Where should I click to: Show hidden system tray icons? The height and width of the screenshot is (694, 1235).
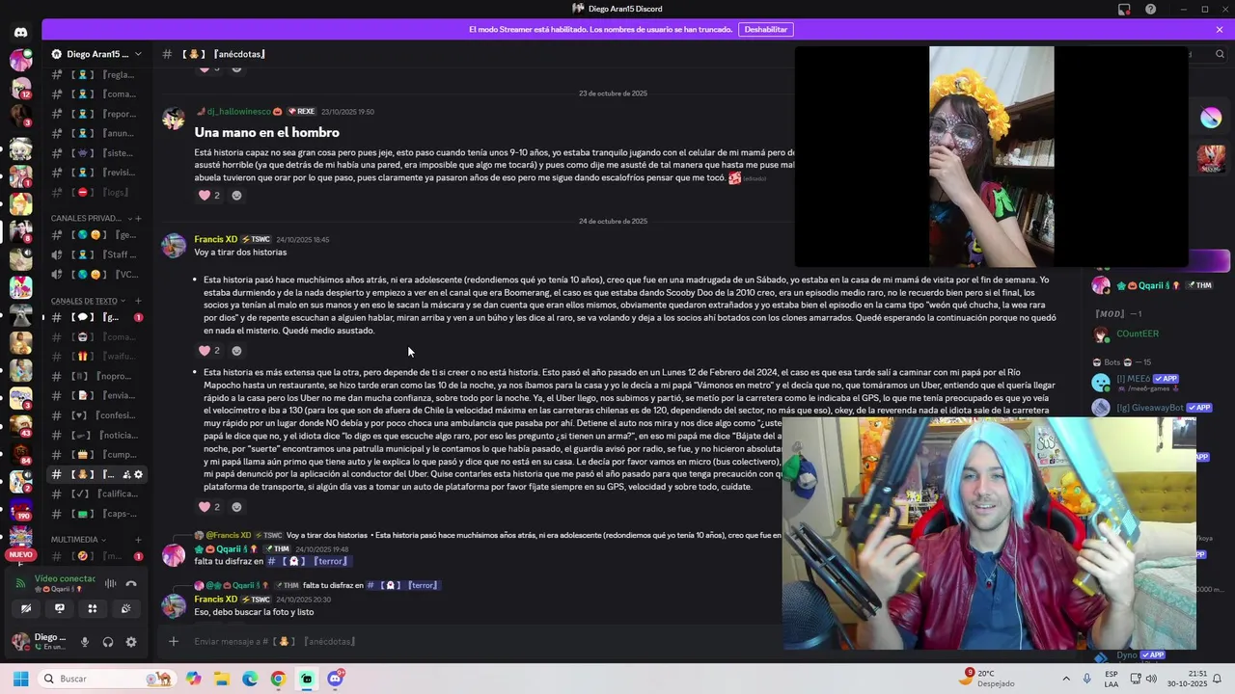(x=1066, y=679)
